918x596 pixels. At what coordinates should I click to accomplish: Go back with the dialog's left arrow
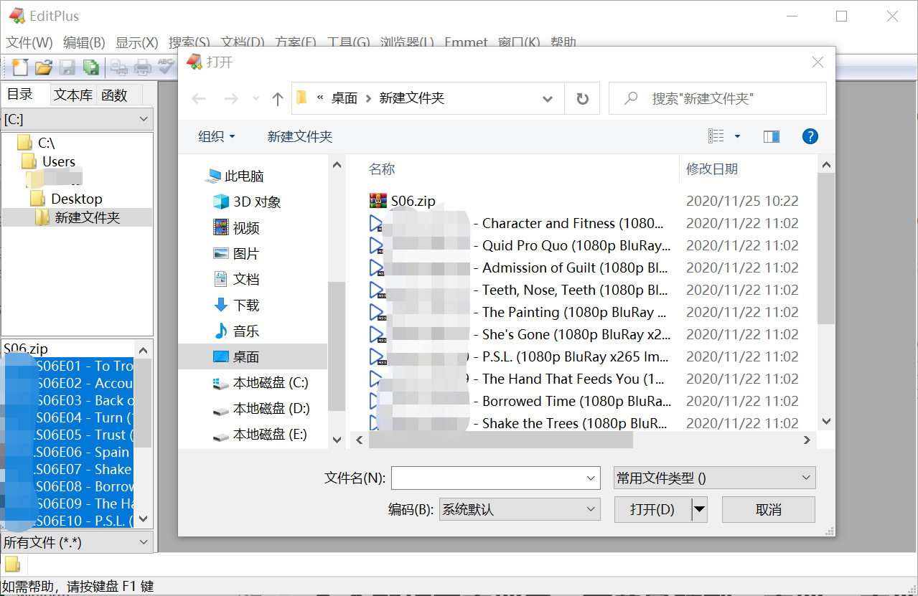[199, 99]
